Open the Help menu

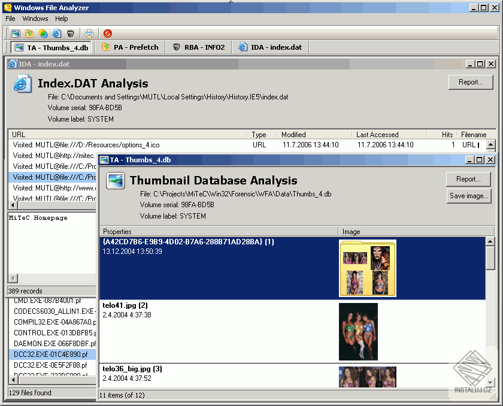point(62,19)
